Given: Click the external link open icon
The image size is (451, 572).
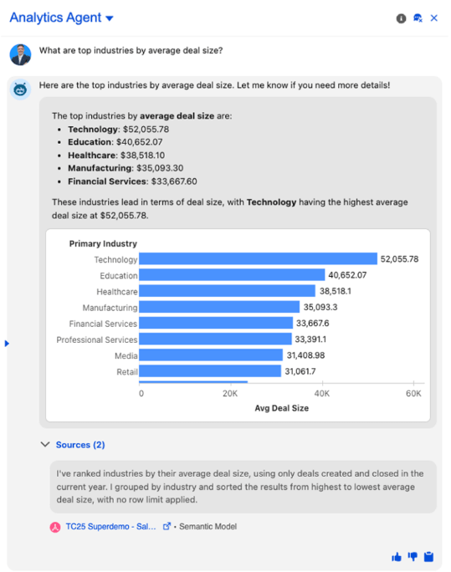Looking at the screenshot, I should (x=167, y=526).
